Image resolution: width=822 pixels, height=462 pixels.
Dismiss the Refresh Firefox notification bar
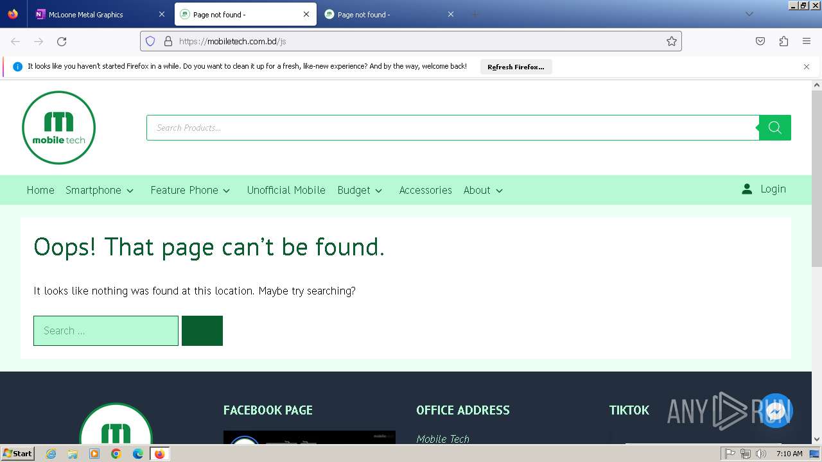tap(807, 67)
